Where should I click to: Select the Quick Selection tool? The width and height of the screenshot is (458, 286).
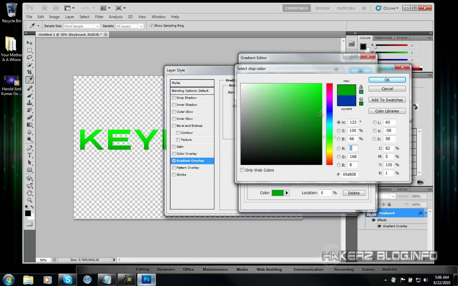point(29,65)
